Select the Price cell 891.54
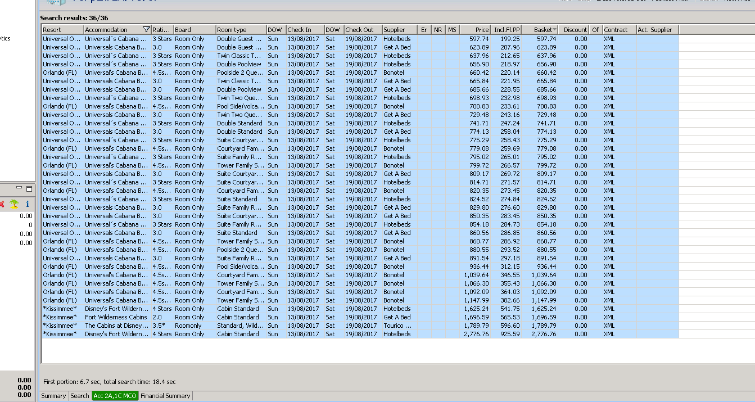 [x=475, y=258]
